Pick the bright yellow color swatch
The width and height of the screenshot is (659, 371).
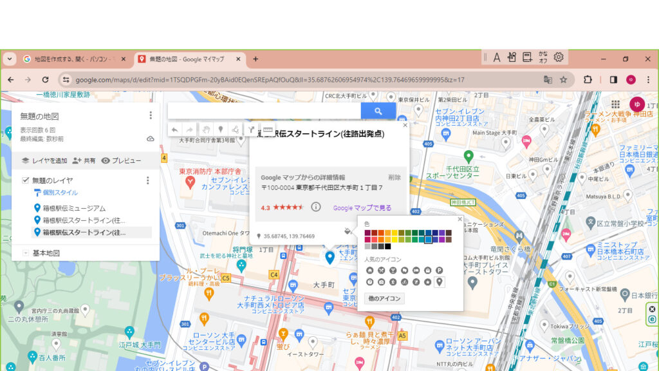pos(394,240)
